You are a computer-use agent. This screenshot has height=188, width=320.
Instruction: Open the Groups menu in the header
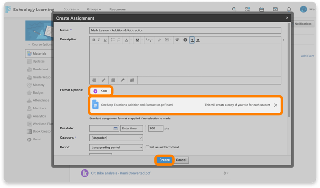point(94,10)
